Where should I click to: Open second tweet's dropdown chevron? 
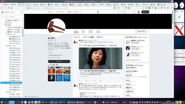tap(121, 84)
